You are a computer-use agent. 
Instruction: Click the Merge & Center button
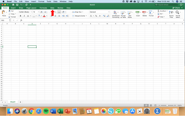tap(79, 16)
